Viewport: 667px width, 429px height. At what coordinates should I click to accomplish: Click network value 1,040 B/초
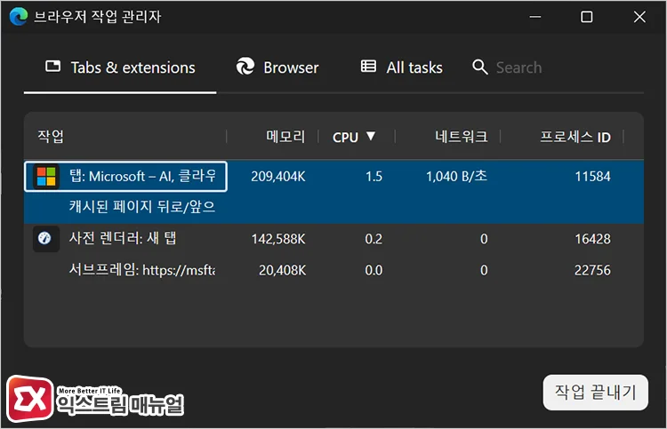click(x=456, y=176)
